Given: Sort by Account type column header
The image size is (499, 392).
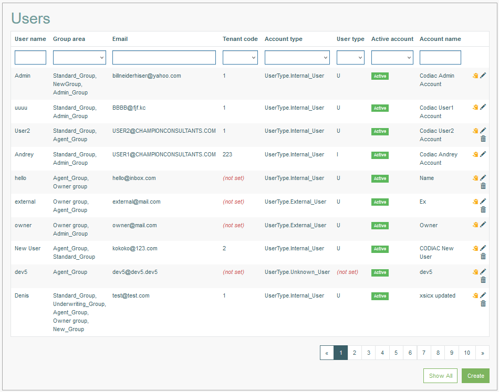Looking at the screenshot, I should [x=284, y=39].
